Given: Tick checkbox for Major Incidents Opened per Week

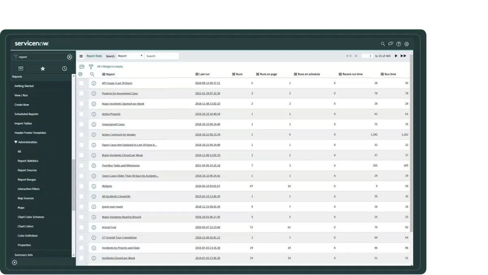Looking at the screenshot, I should coord(81,103).
